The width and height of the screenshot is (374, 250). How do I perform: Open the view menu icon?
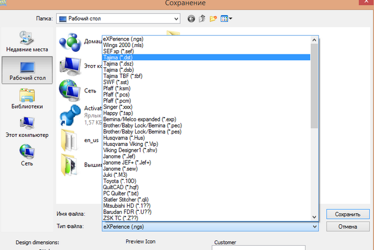(x=226, y=18)
